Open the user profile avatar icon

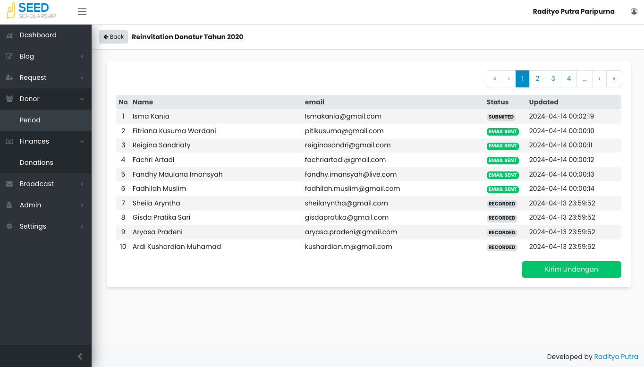[x=634, y=11]
